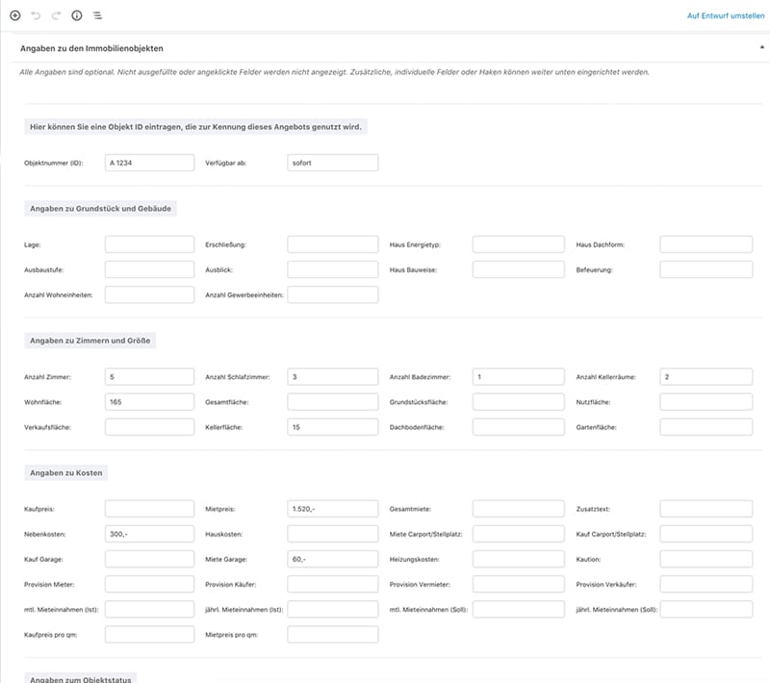Select the Anzahl Kellerräume field

click(x=706, y=376)
